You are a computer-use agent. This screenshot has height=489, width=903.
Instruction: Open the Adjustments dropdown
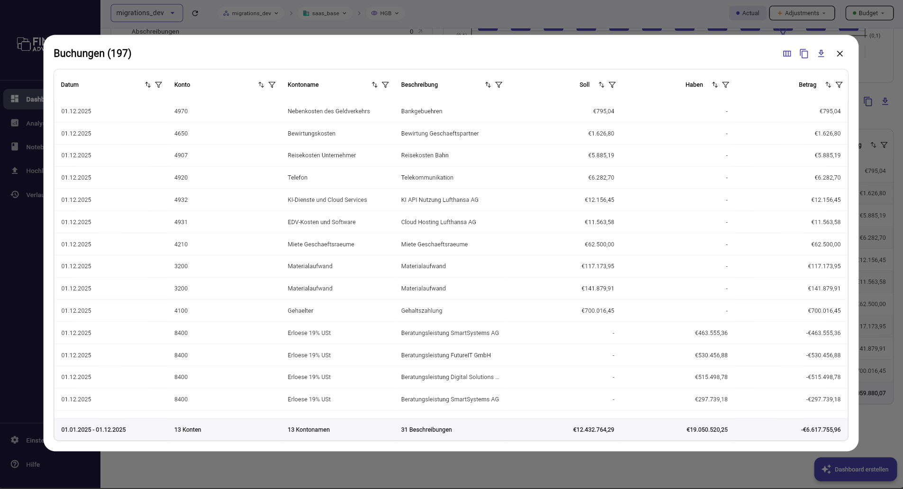802,13
